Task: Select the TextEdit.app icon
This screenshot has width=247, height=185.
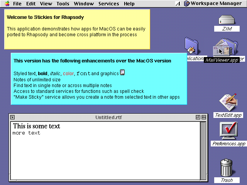Action: click(228, 103)
